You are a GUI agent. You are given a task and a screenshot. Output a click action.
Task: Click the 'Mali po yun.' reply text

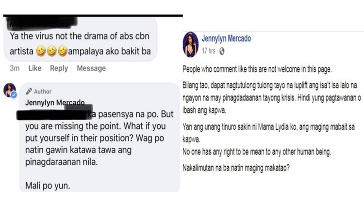(x=48, y=186)
